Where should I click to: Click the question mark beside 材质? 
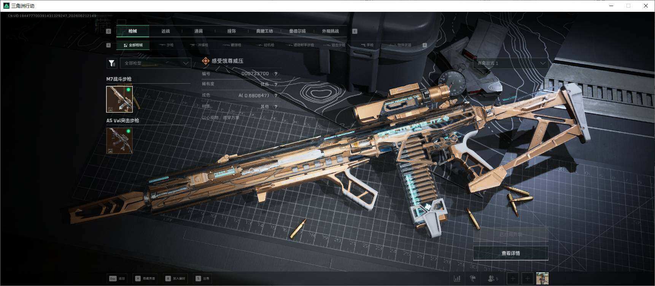(276, 107)
